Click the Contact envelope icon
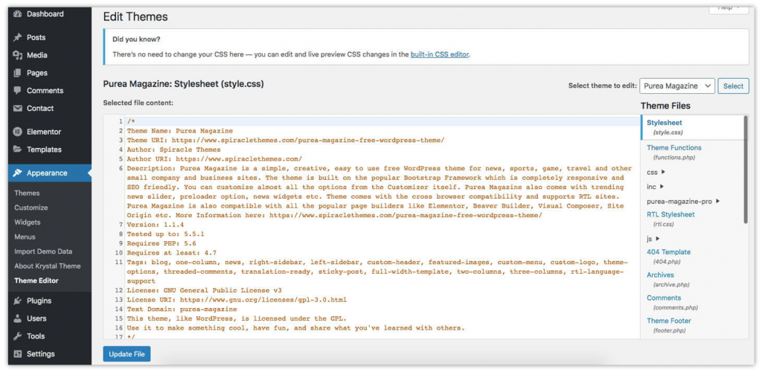The image size is (762, 372). tap(18, 109)
